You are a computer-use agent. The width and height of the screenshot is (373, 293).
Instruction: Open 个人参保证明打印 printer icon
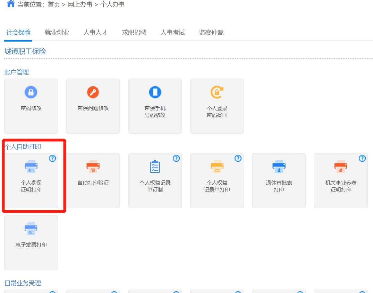tap(31, 167)
